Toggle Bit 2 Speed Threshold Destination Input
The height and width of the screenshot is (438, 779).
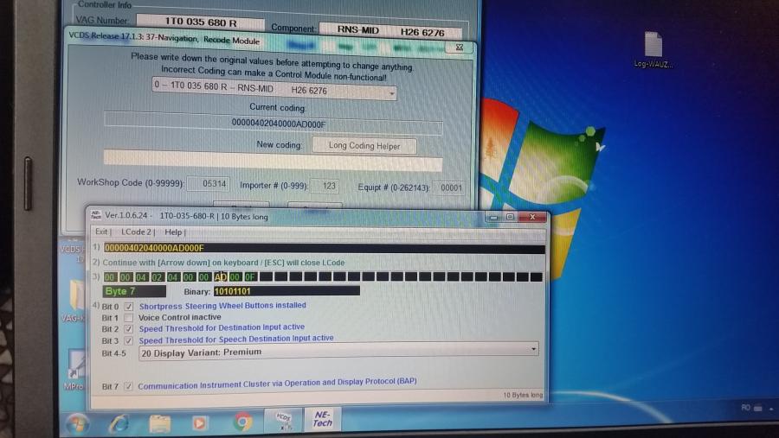click(129, 328)
